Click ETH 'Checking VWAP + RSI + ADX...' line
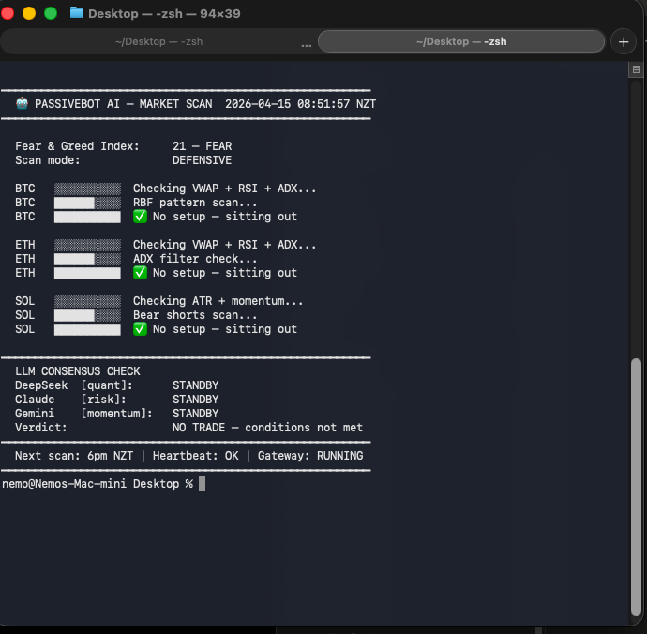Viewport: 647px width, 634px height. coord(224,245)
